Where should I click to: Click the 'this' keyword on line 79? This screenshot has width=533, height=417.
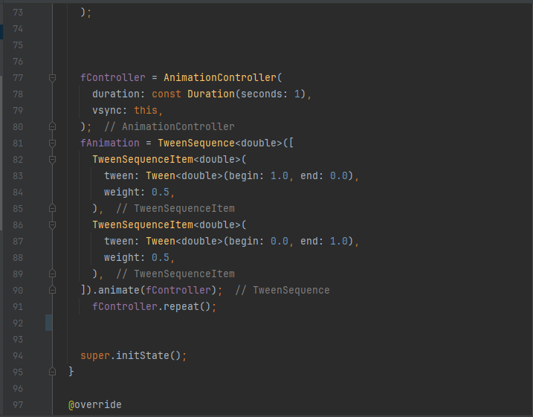(146, 111)
